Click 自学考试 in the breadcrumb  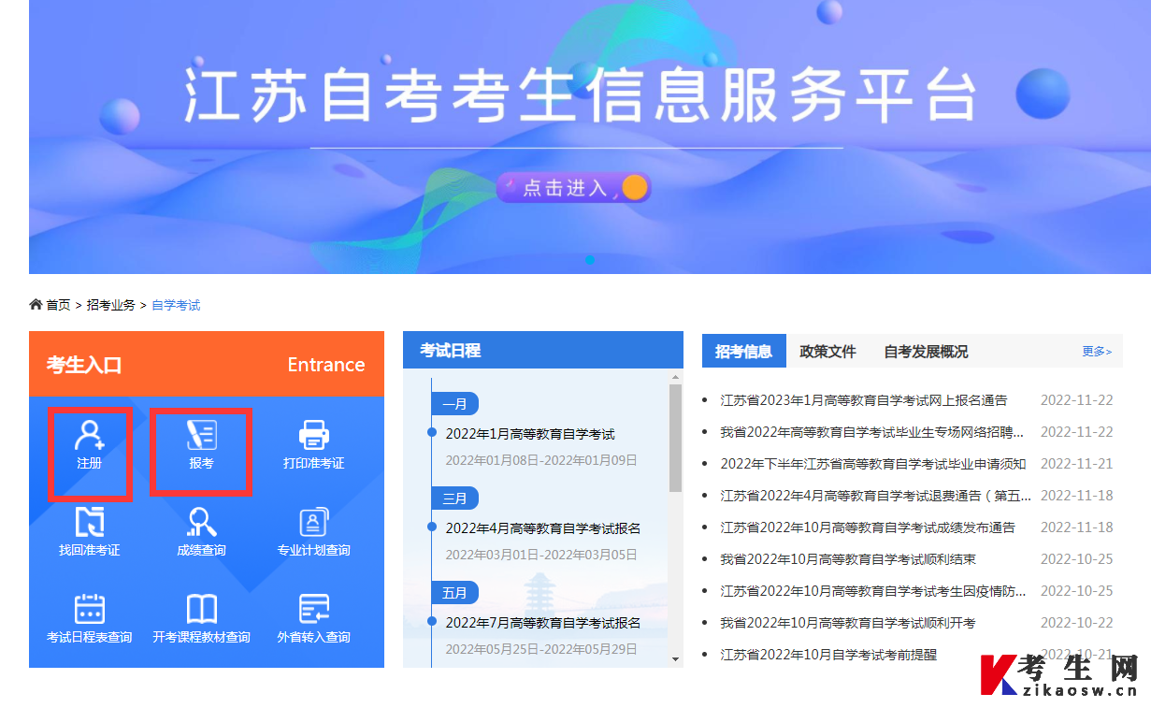click(176, 305)
